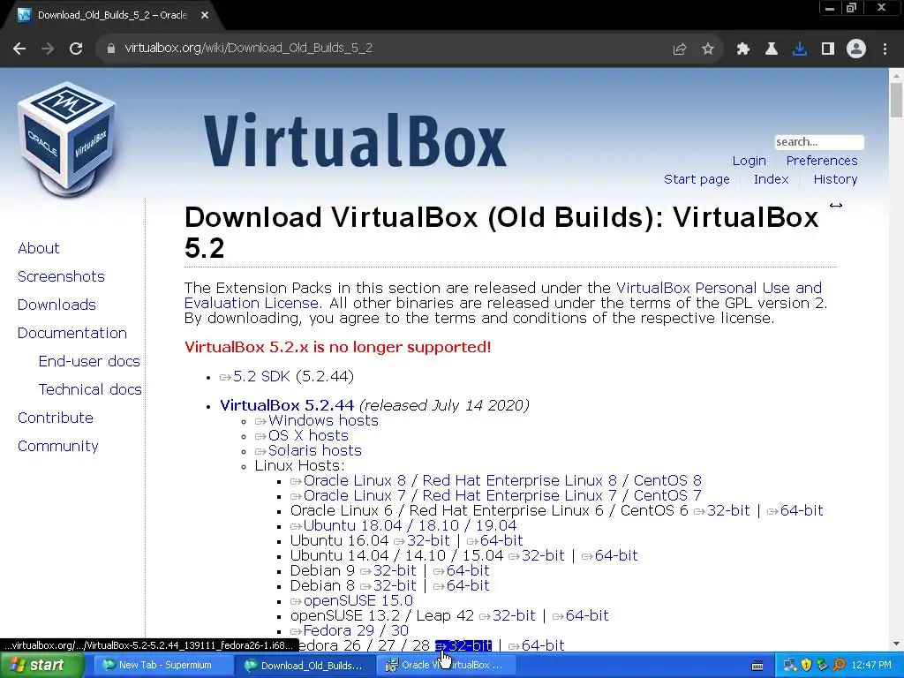This screenshot has width=904, height=678.
Task: Toggle the browser side panel icon
Action: point(828,49)
